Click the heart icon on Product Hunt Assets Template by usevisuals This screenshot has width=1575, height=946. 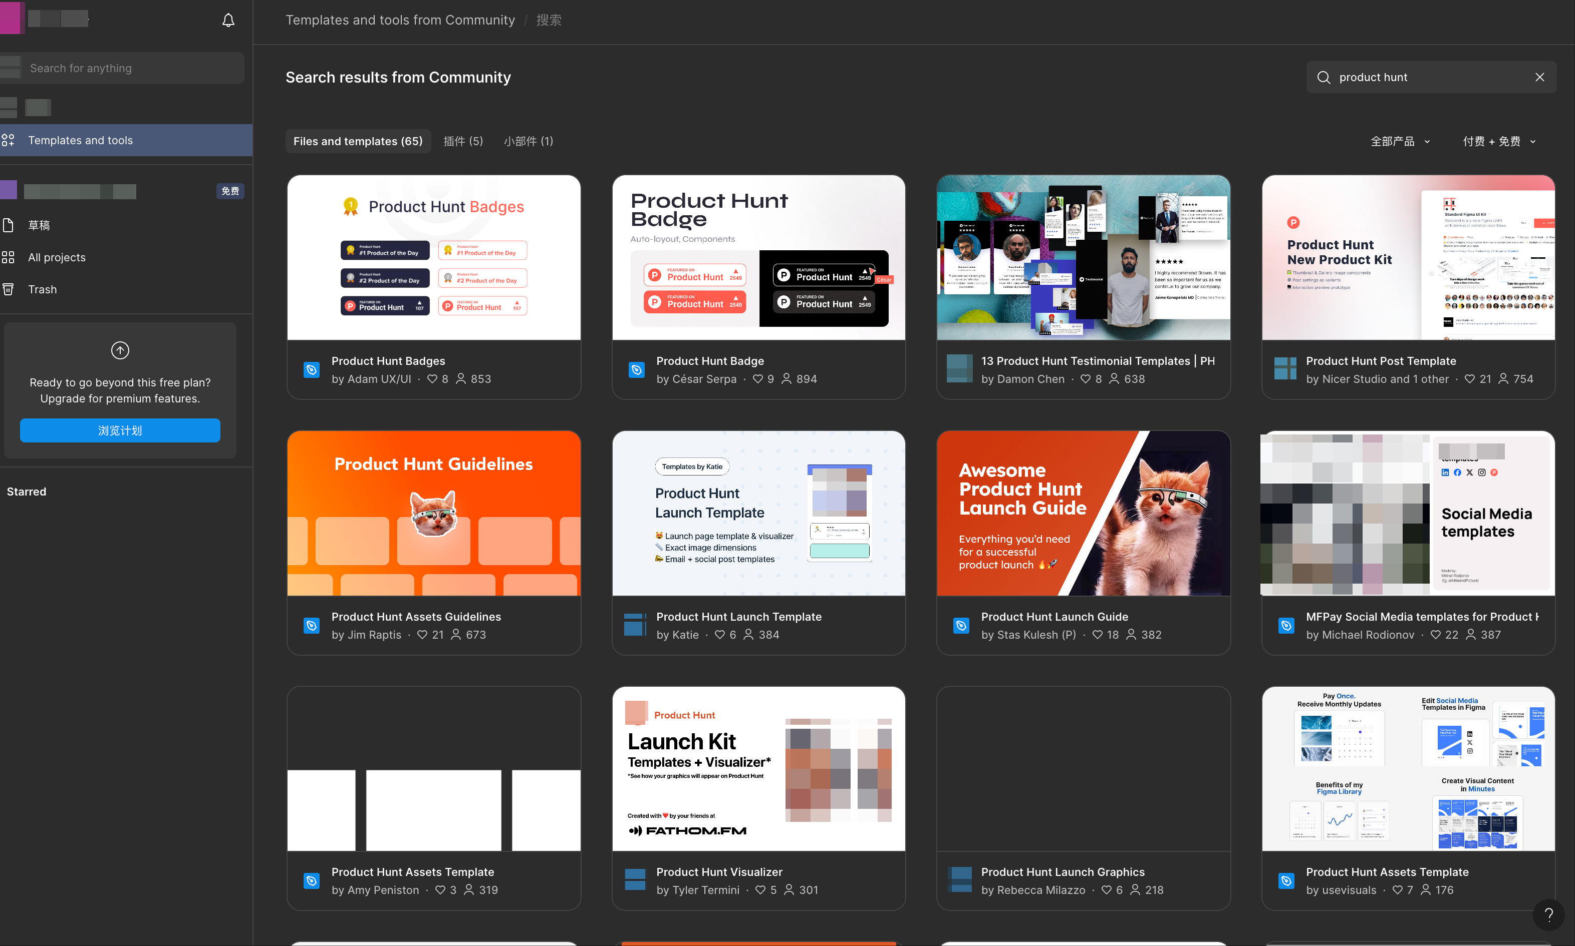[1397, 889]
